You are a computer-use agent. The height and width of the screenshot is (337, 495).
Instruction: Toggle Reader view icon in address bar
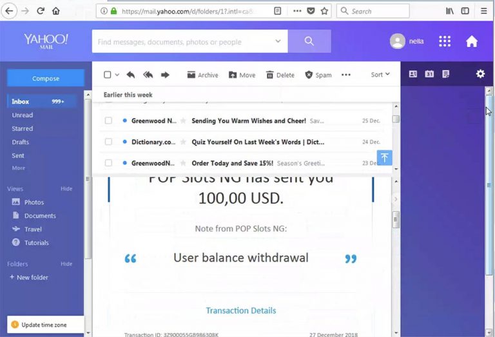point(278,11)
